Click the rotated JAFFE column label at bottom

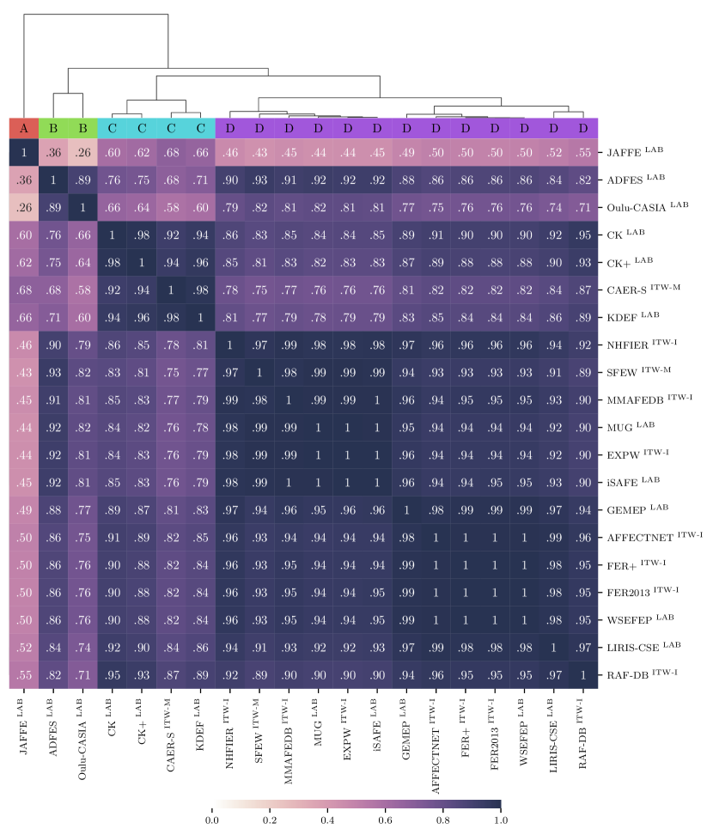click(21, 727)
